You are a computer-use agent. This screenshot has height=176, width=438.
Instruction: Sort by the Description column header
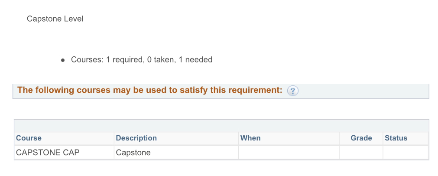click(136, 138)
